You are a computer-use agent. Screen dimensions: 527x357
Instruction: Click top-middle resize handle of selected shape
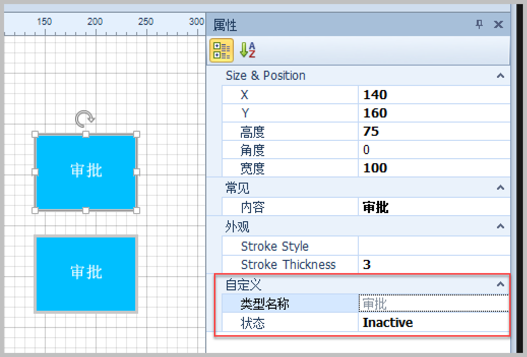coord(86,134)
